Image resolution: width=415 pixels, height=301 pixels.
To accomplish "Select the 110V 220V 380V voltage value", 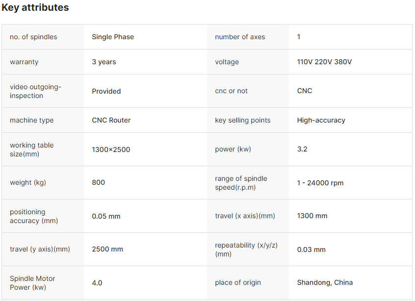I will pos(324,62).
